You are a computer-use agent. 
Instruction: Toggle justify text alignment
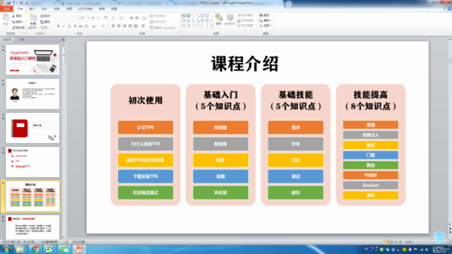pyautogui.click(x=130, y=26)
